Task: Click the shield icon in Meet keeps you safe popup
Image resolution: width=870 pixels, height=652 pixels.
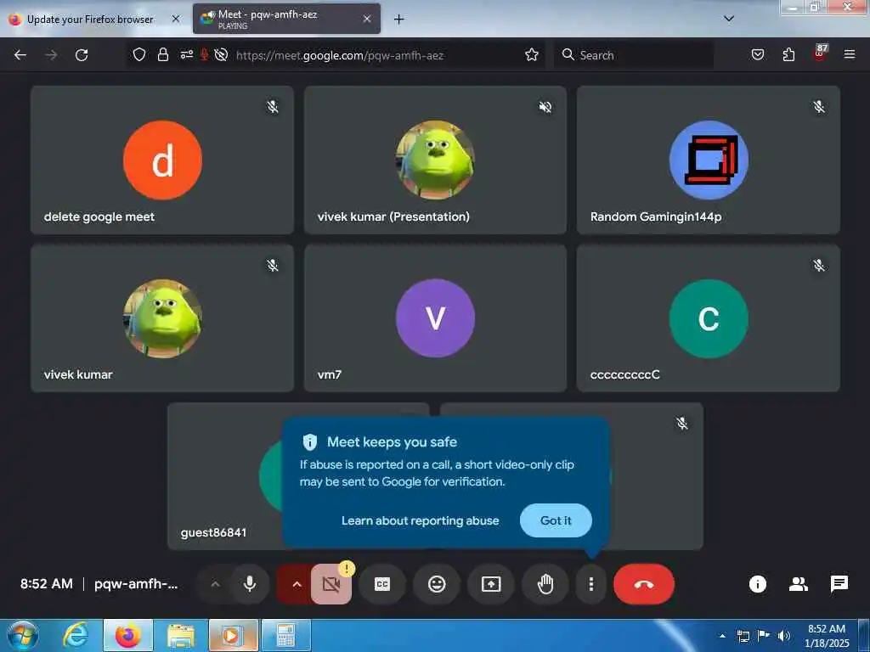Action: 309,441
